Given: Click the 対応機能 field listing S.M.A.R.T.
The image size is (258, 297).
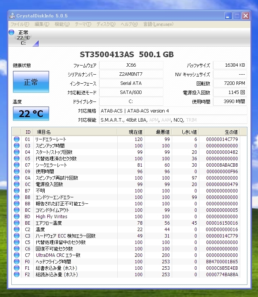Looking at the screenshot, I should click(x=173, y=120).
